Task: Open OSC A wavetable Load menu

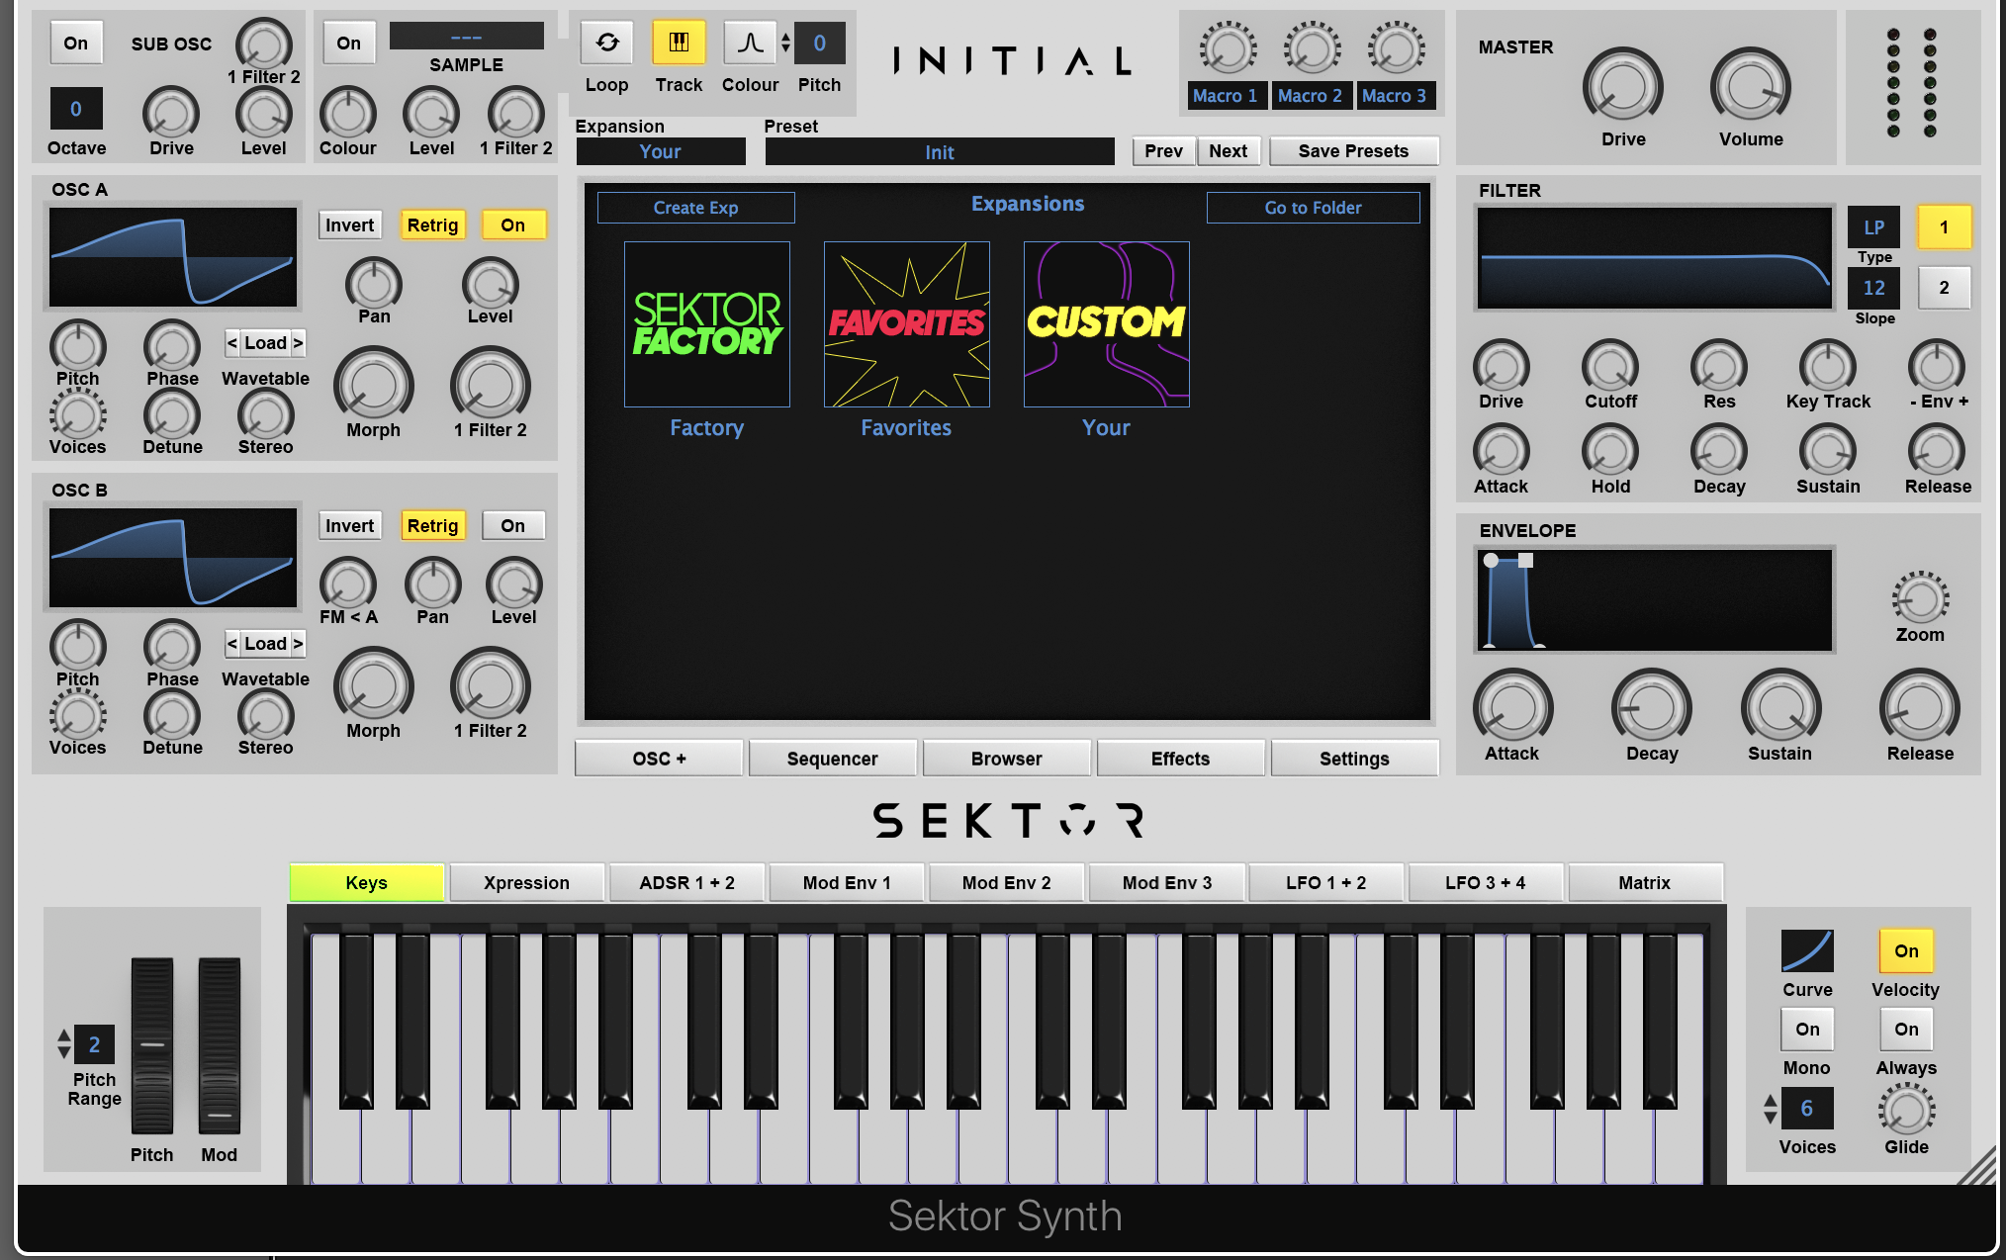Action: coord(265,343)
